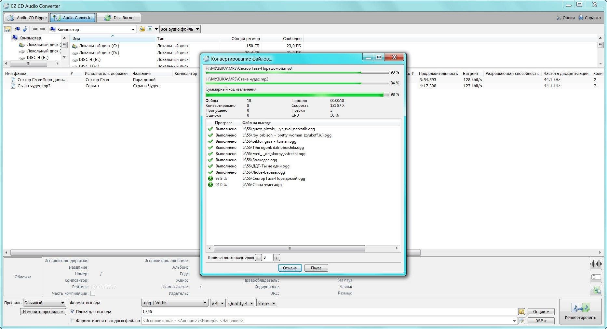This screenshot has width=607, height=329.
Task: Select Сектор Газа-Пора домой file icon
Action: click(13, 80)
